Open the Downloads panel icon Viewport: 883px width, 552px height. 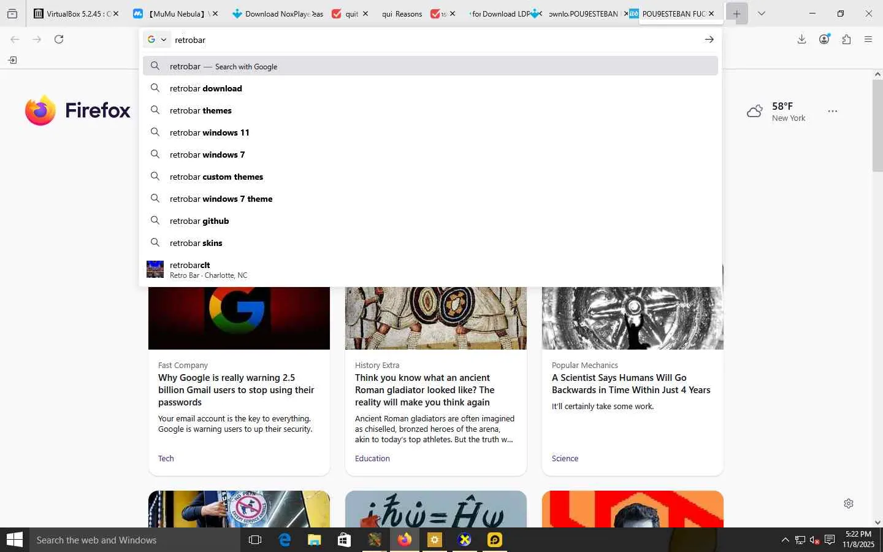(801, 39)
